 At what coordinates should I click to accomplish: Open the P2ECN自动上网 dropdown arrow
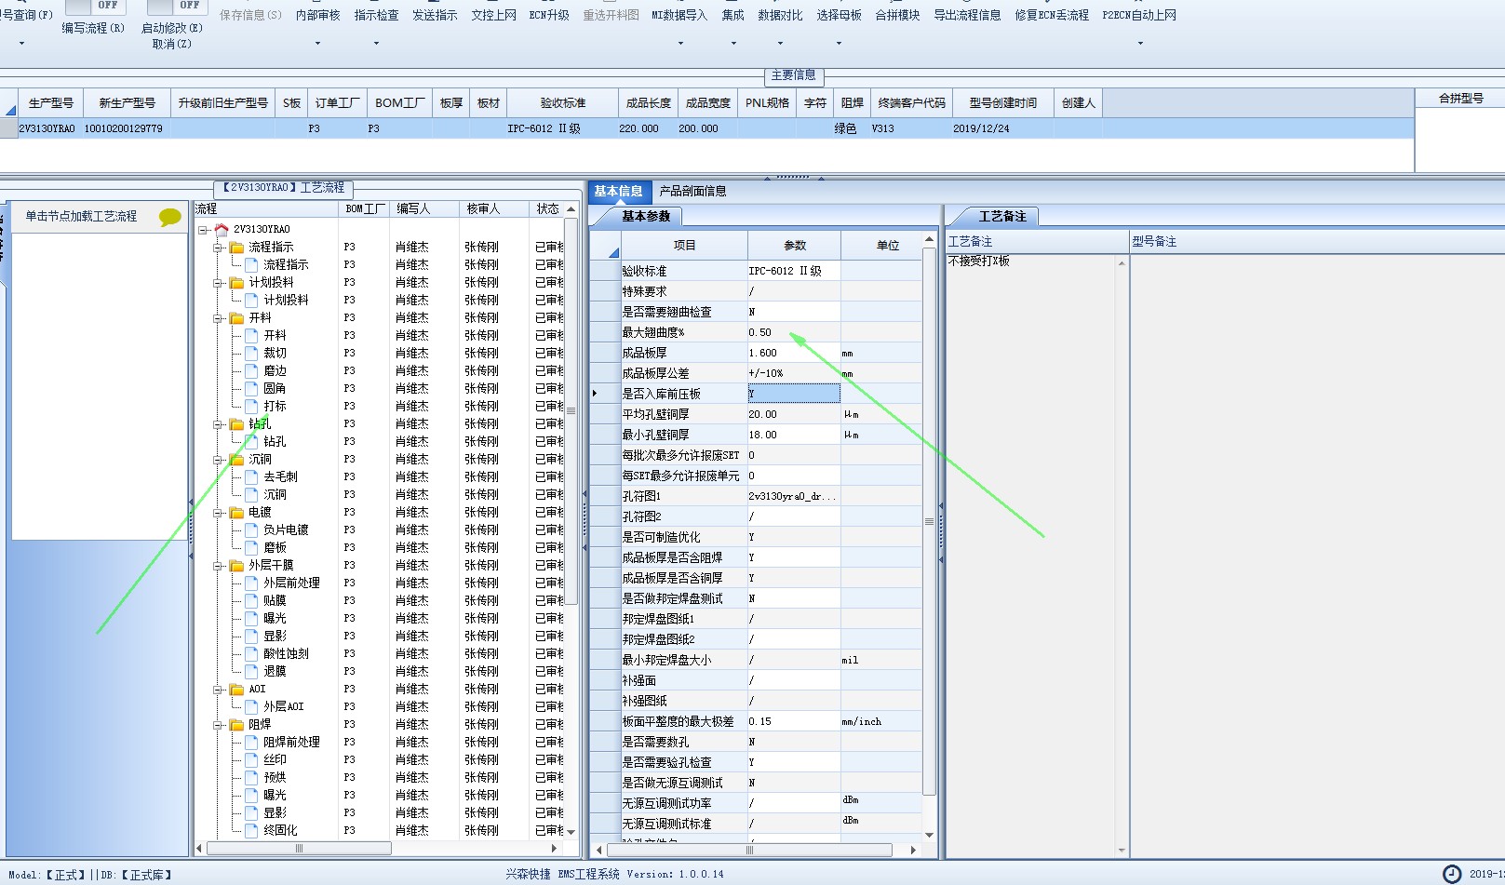coord(1140,43)
